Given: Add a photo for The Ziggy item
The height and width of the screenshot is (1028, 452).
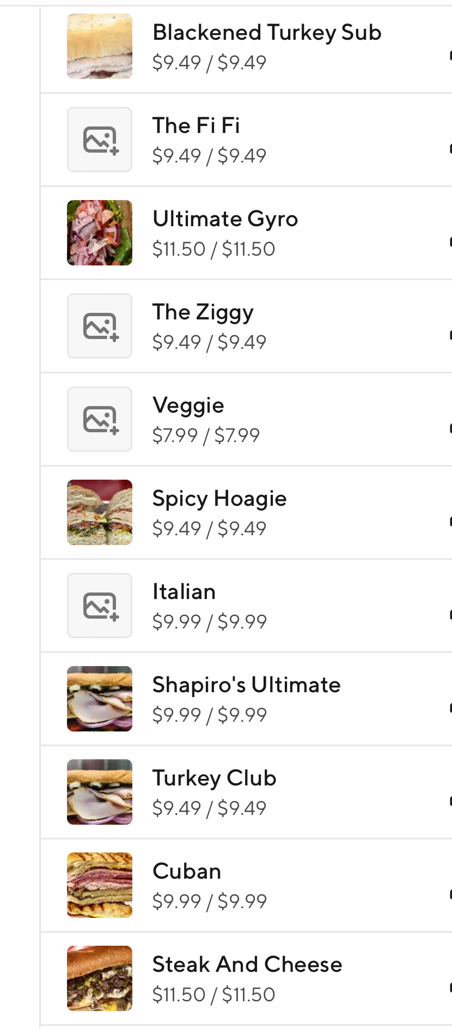Looking at the screenshot, I should coord(100,326).
